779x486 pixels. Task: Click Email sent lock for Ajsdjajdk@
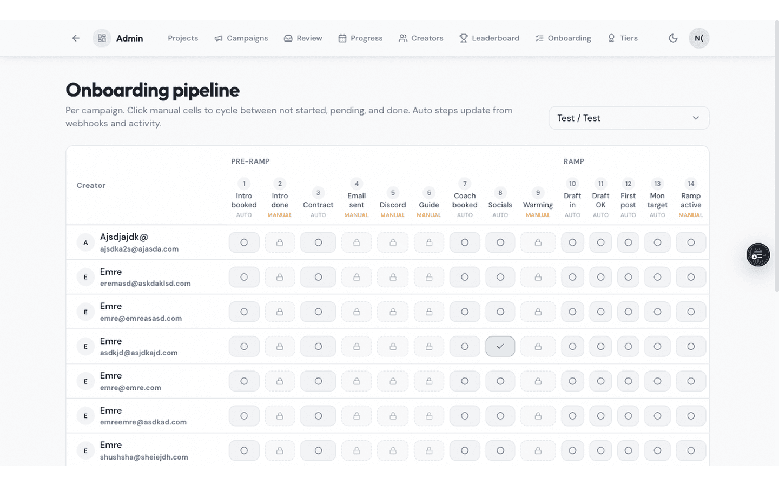tap(357, 242)
